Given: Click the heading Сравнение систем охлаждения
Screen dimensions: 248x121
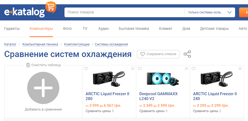Looking at the screenshot, I should 68,54.
